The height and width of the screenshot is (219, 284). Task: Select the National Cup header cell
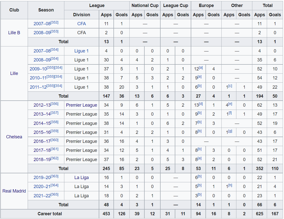click(x=145, y=5)
